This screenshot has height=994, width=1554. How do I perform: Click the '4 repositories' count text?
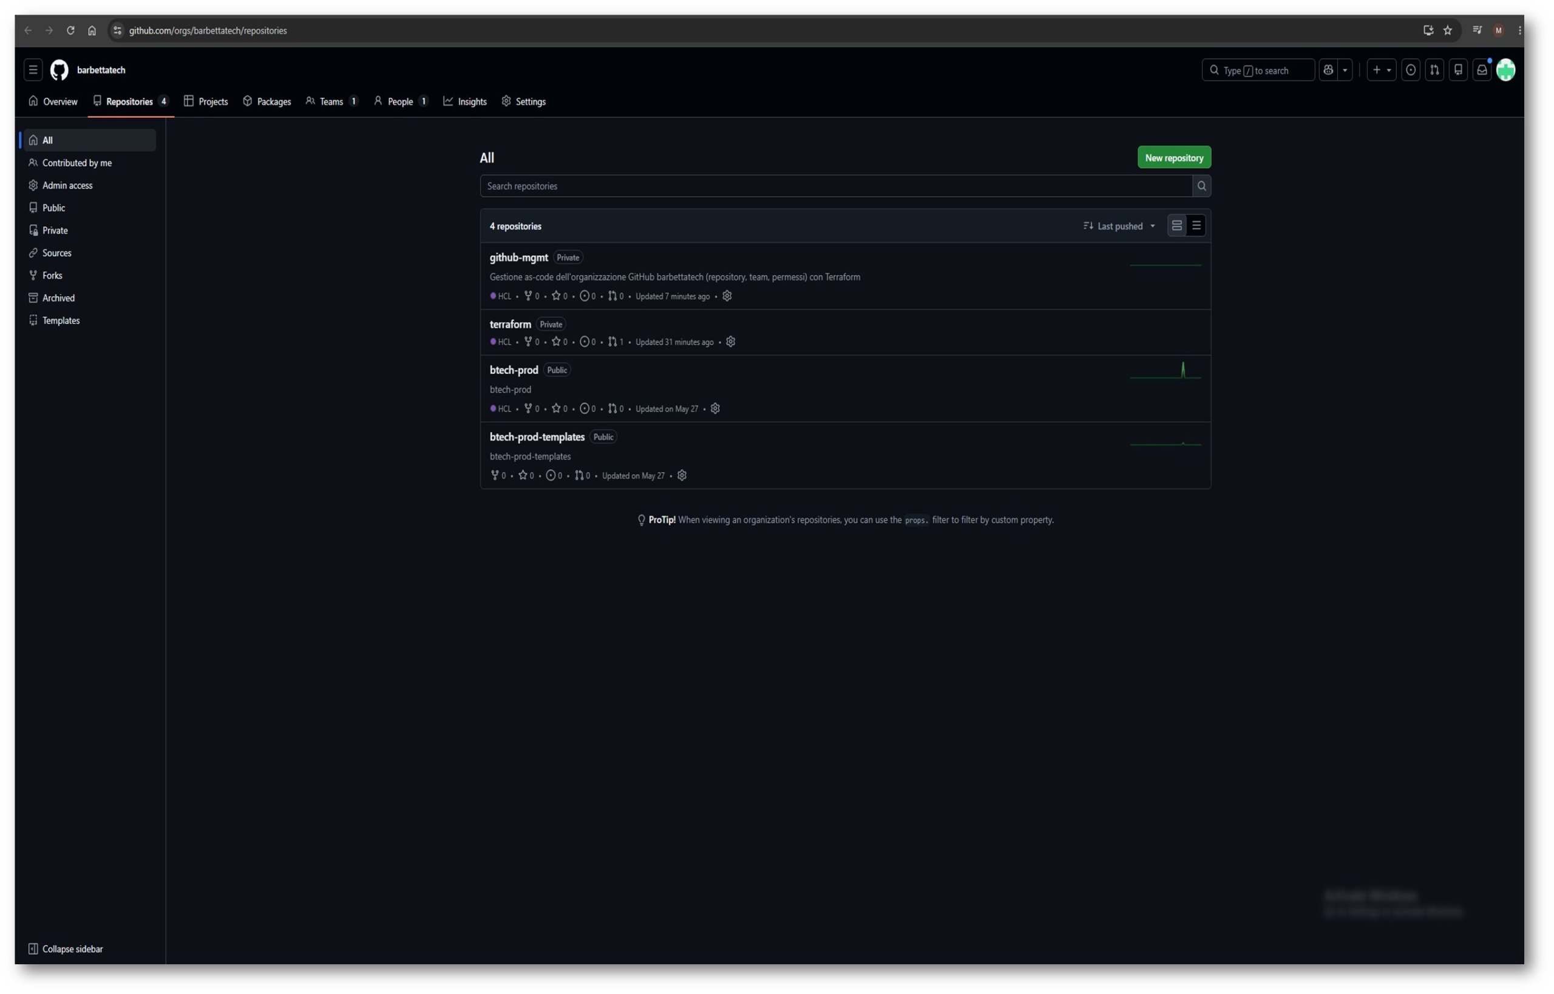point(515,226)
